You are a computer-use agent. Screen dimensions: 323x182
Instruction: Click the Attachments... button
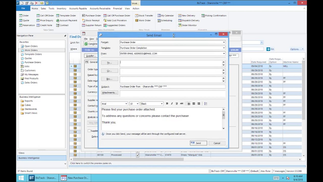click(109, 93)
